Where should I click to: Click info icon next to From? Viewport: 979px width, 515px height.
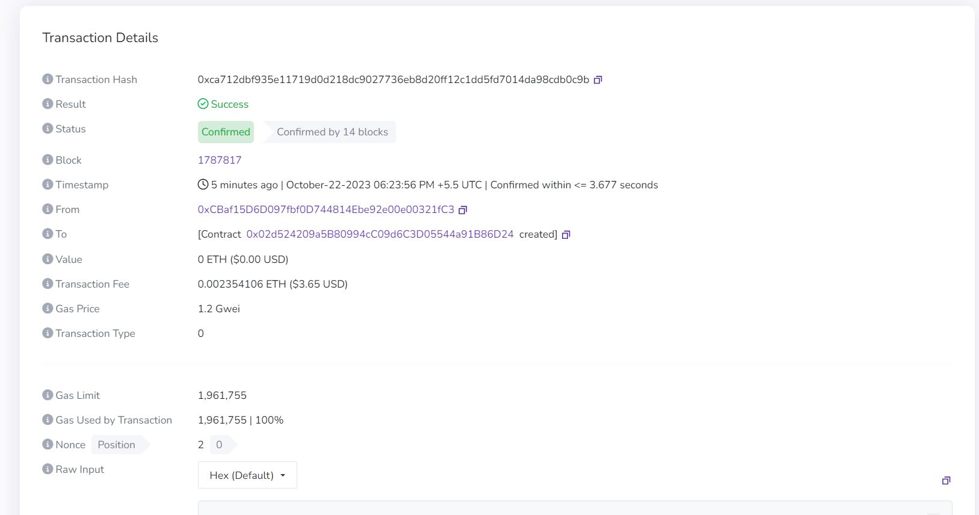click(x=48, y=209)
